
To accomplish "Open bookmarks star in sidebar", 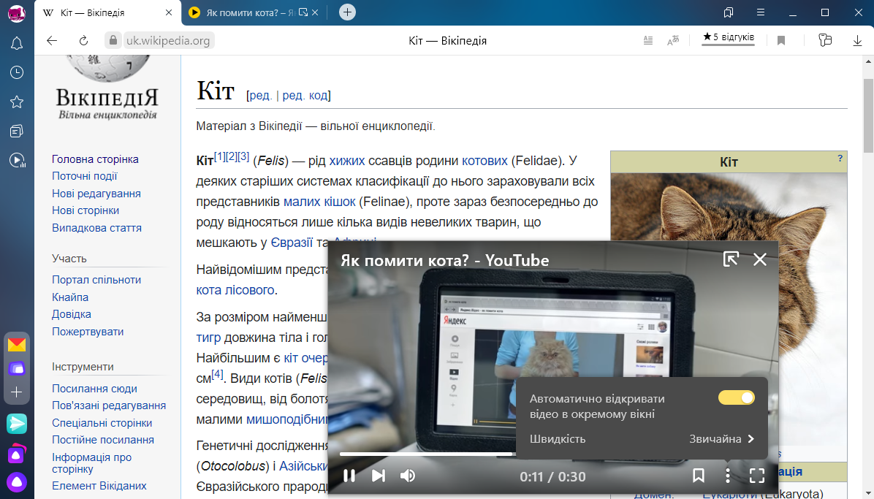I will click(x=17, y=102).
